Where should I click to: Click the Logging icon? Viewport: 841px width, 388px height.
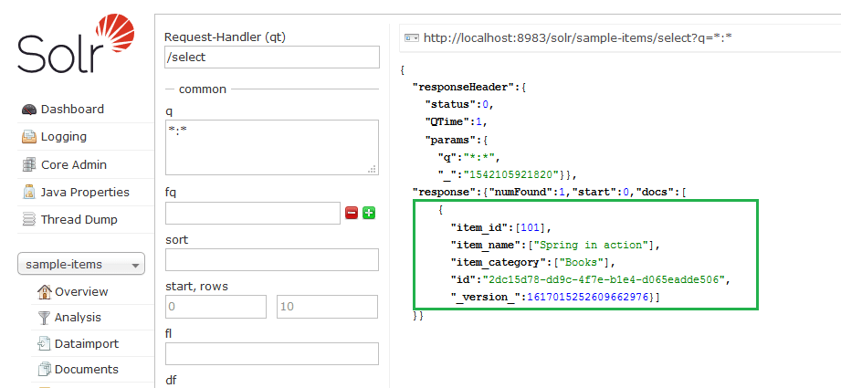click(x=28, y=137)
